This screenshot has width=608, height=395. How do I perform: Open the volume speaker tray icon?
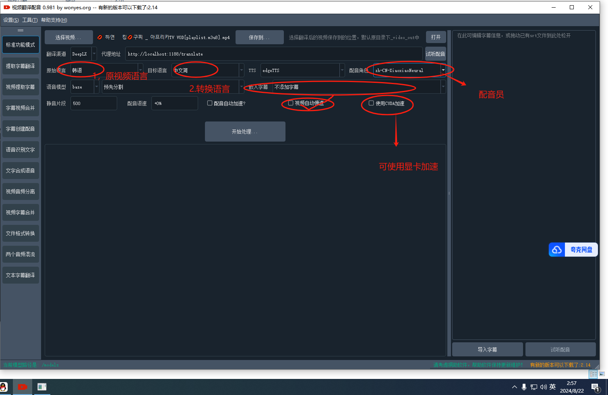click(543, 387)
